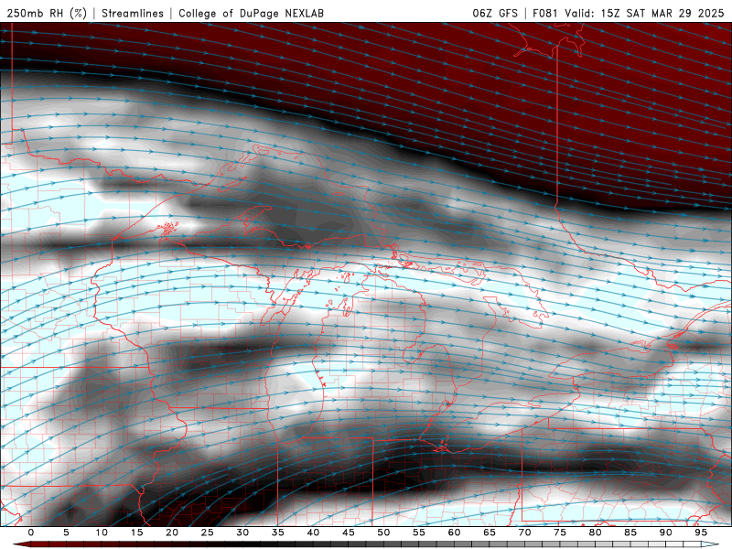Click the colorbar scale label "35"
Screen dimensions: 732x549
278,533
